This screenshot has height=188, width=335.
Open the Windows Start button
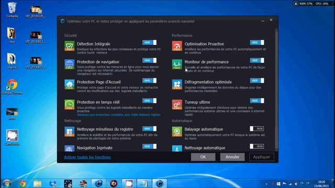tap(7, 183)
